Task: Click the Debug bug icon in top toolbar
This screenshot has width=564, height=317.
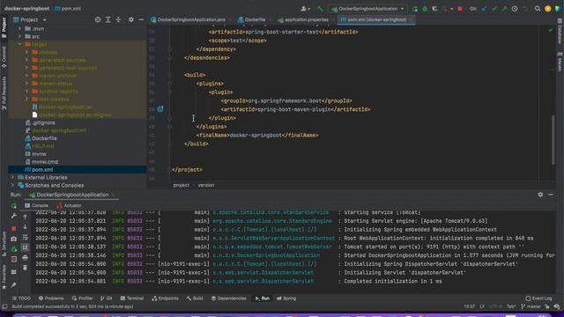Action: (x=425, y=9)
